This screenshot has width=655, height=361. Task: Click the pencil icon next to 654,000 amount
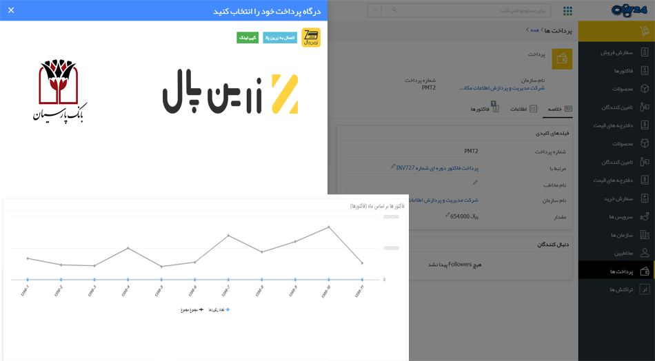click(x=447, y=215)
